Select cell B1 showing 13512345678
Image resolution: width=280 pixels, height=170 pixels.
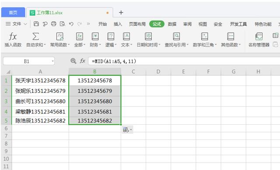(x=95, y=81)
